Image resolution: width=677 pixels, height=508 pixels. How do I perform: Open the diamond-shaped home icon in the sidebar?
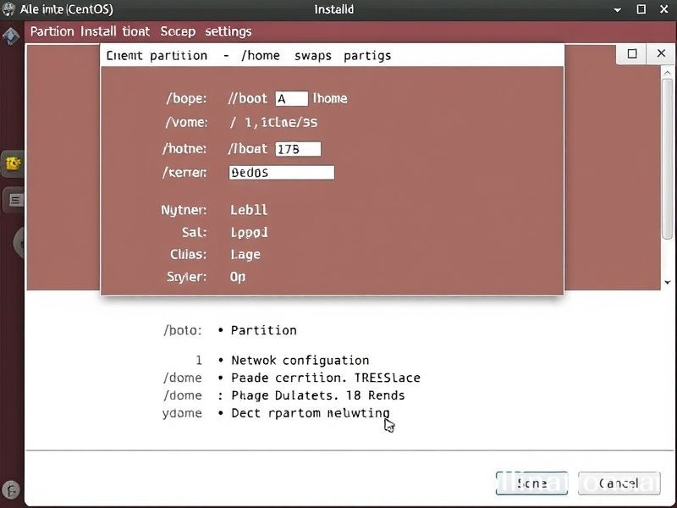point(11,36)
